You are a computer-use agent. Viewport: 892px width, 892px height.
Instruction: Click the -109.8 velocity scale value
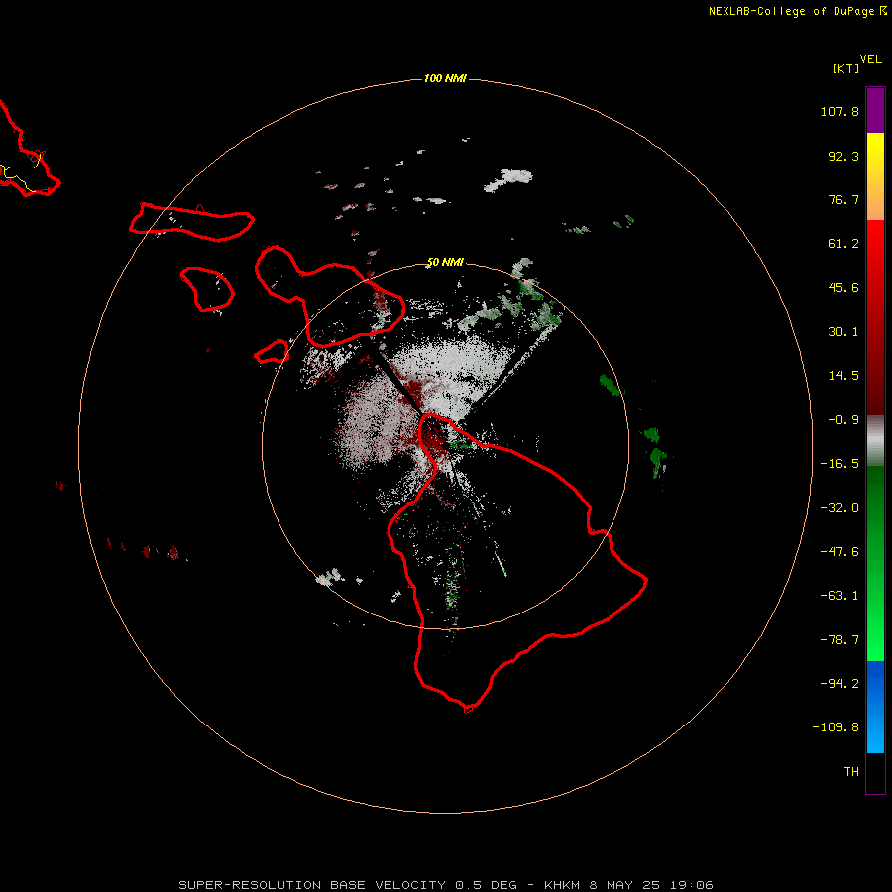(x=836, y=727)
